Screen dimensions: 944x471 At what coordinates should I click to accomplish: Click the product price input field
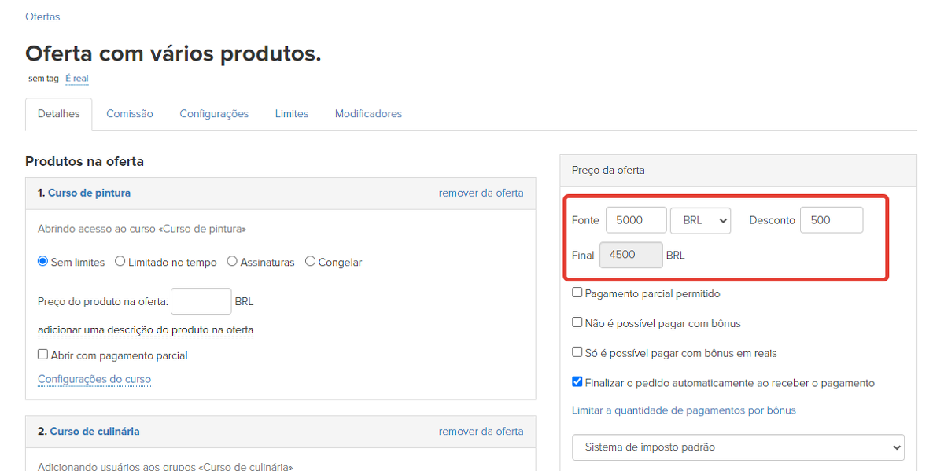[201, 301]
